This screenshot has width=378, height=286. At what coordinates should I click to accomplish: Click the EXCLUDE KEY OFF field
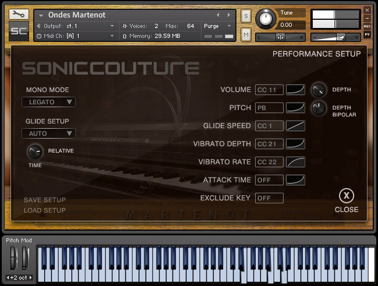269,198
